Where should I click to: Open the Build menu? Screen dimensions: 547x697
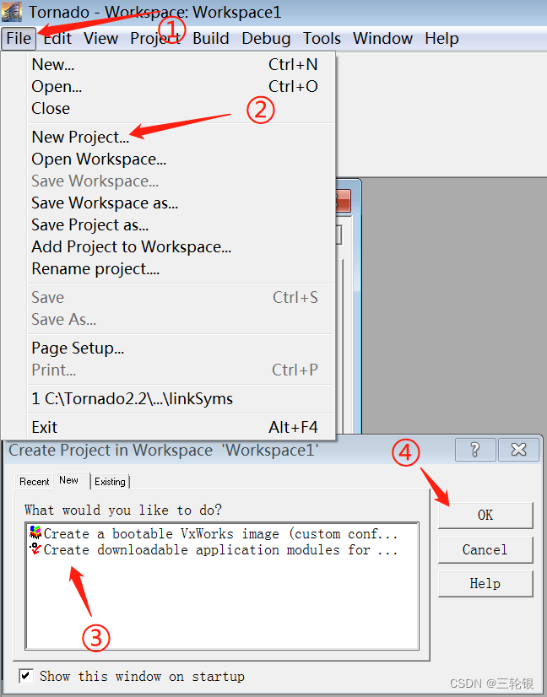(211, 39)
